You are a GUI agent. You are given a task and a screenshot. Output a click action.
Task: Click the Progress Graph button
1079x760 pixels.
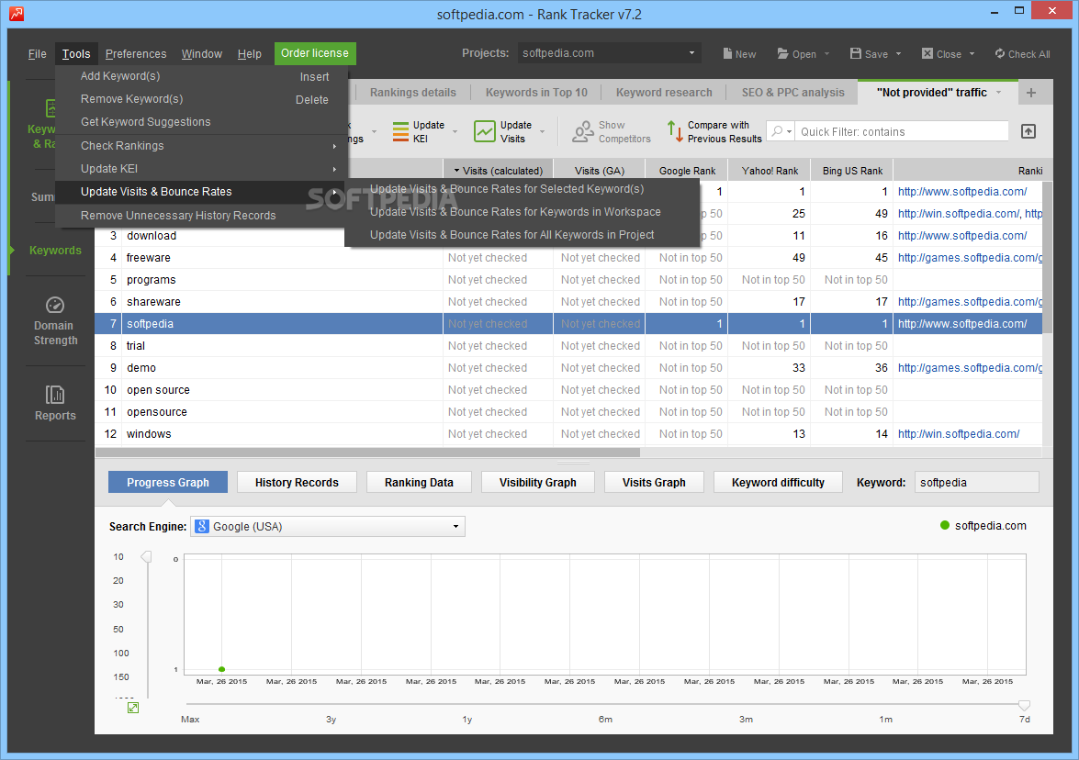(x=168, y=482)
